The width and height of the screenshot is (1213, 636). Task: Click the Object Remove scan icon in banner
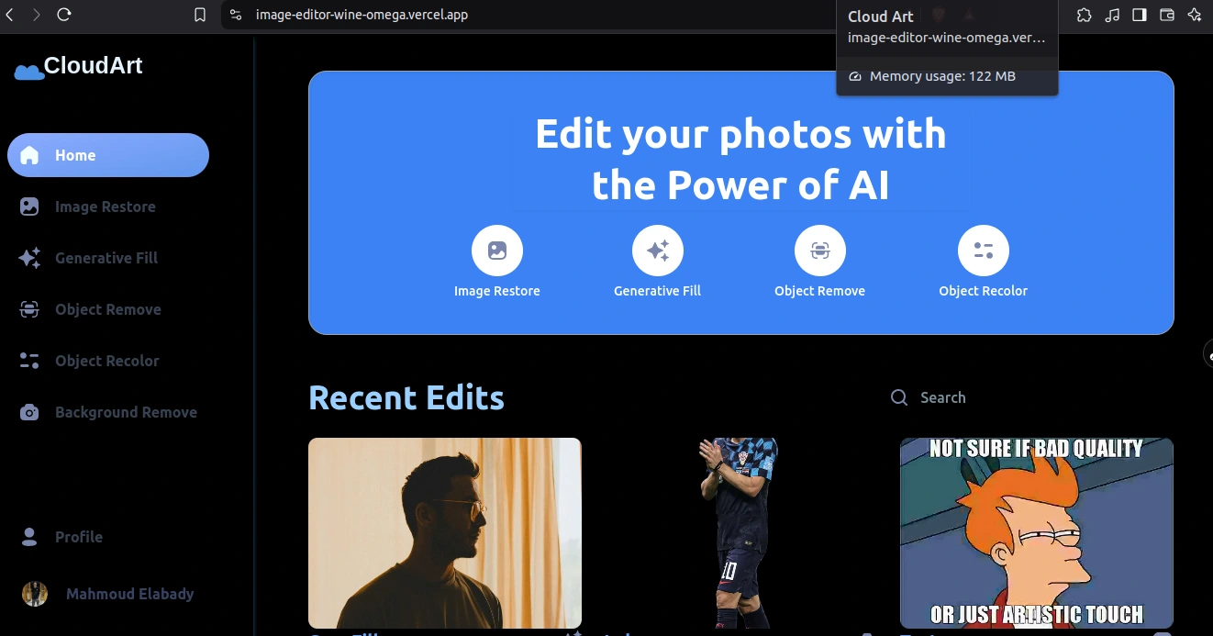[820, 251]
